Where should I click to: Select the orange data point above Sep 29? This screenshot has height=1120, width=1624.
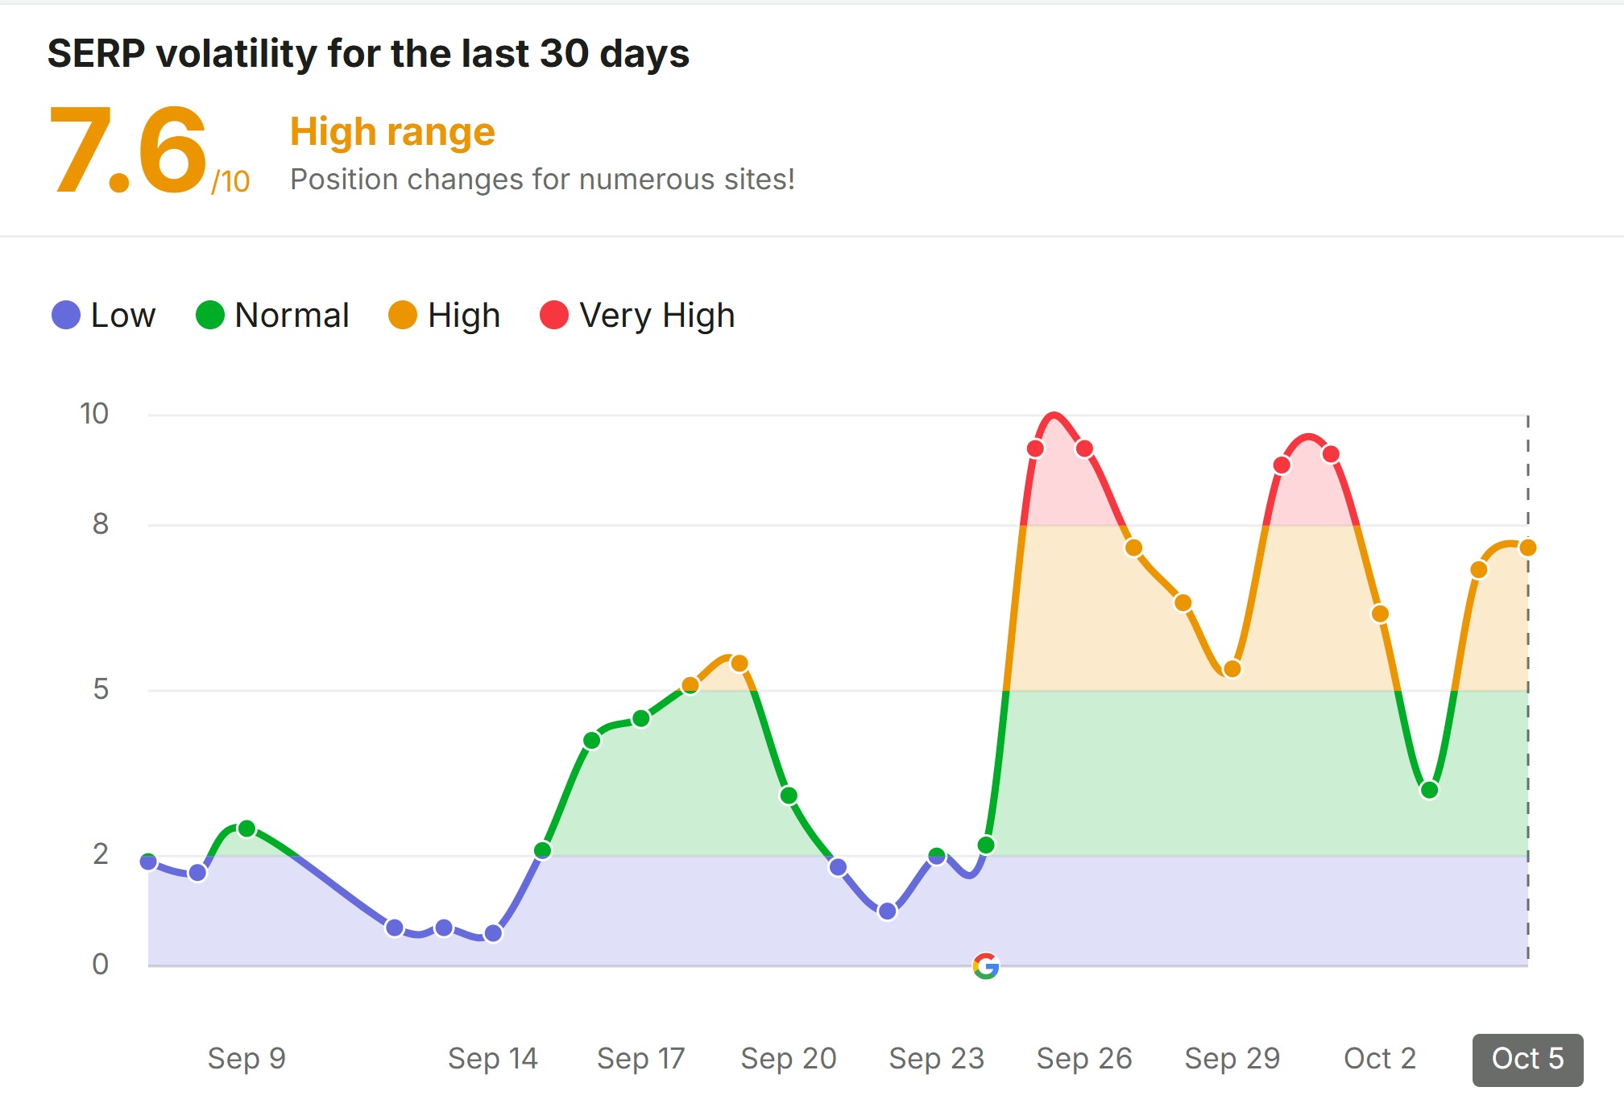click(x=1232, y=669)
